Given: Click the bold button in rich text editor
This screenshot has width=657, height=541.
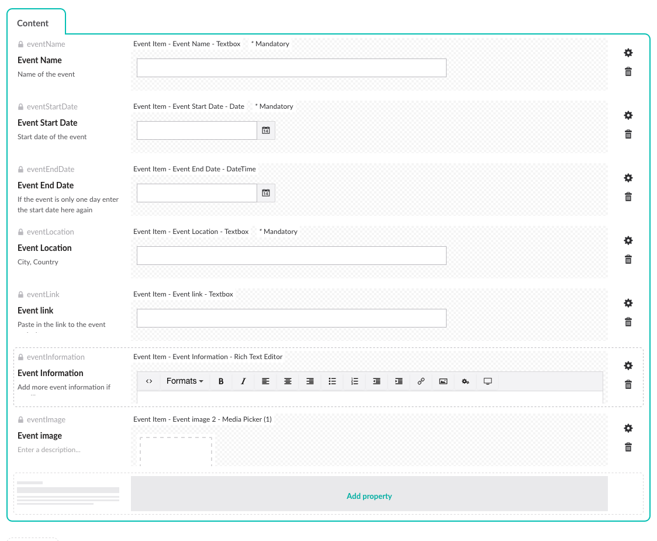Looking at the screenshot, I should [x=221, y=381].
